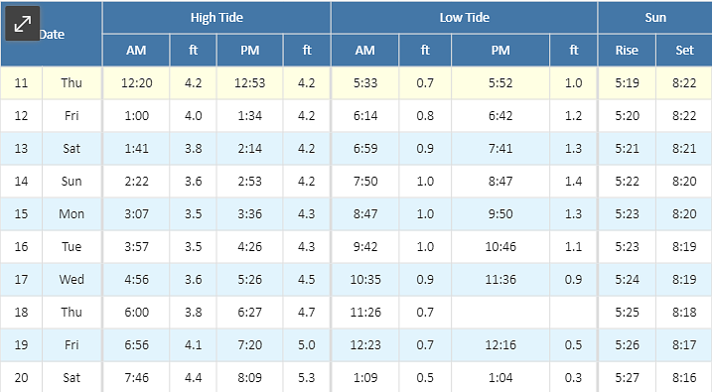The width and height of the screenshot is (712, 392).
Task: Click the 7:20 high tide PM time
Action: [249, 344]
